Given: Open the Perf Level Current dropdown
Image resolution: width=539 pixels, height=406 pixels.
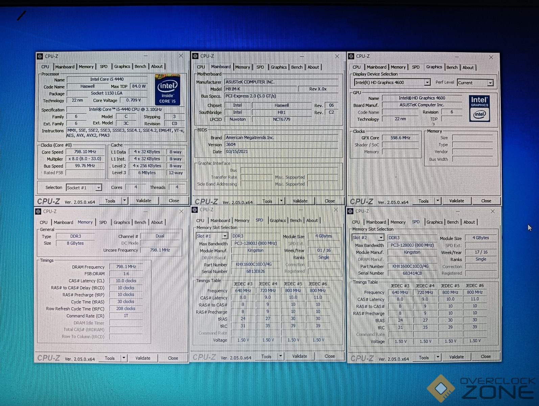Looking at the screenshot, I should (x=490, y=83).
